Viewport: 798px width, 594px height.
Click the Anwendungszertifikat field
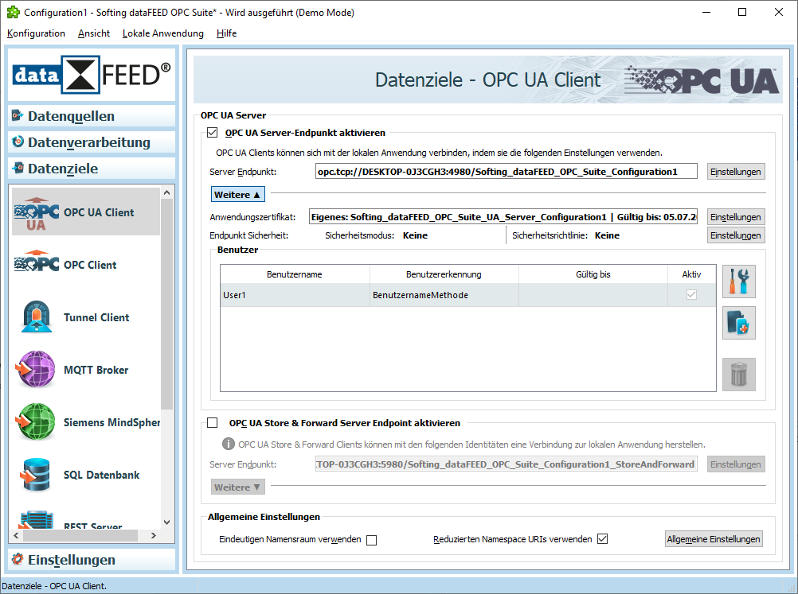[x=503, y=217]
